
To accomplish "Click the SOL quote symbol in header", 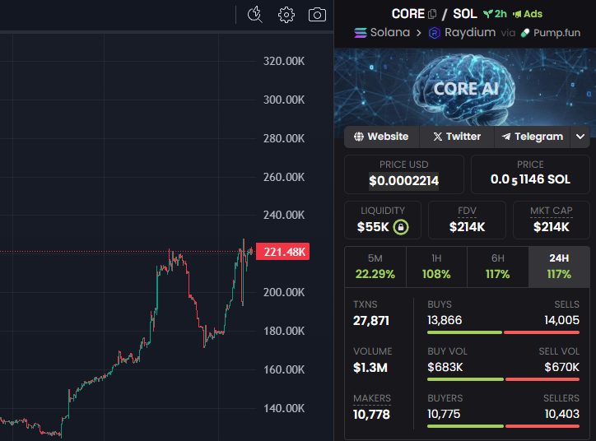I will [x=465, y=14].
